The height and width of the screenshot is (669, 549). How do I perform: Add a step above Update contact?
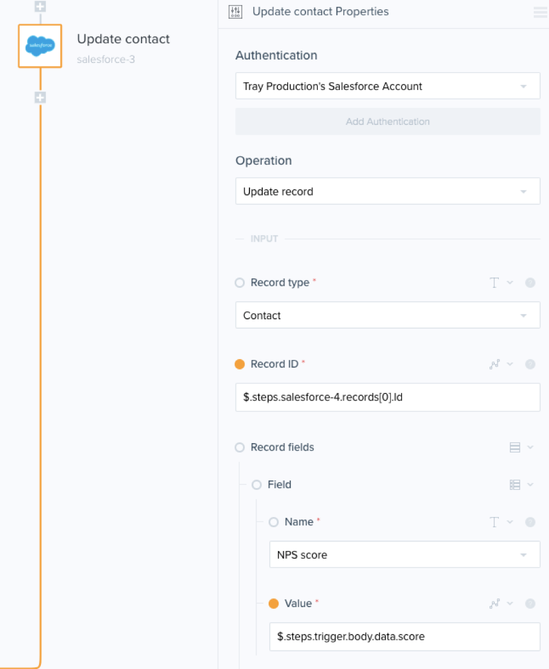(40, 6)
